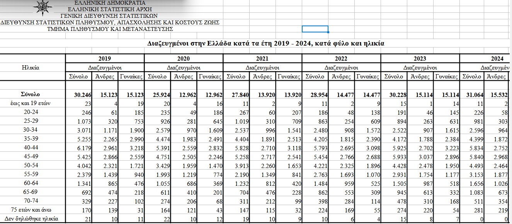The image size is (512, 224).
Task: Select the Γυναίκες header under 2021
Action: (x=289, y=76)
